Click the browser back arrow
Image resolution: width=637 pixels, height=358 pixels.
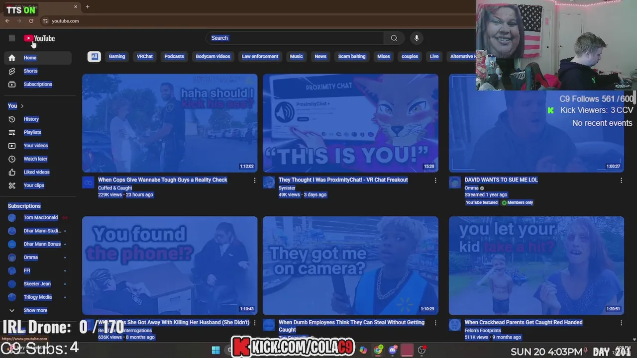click(7, 21)
